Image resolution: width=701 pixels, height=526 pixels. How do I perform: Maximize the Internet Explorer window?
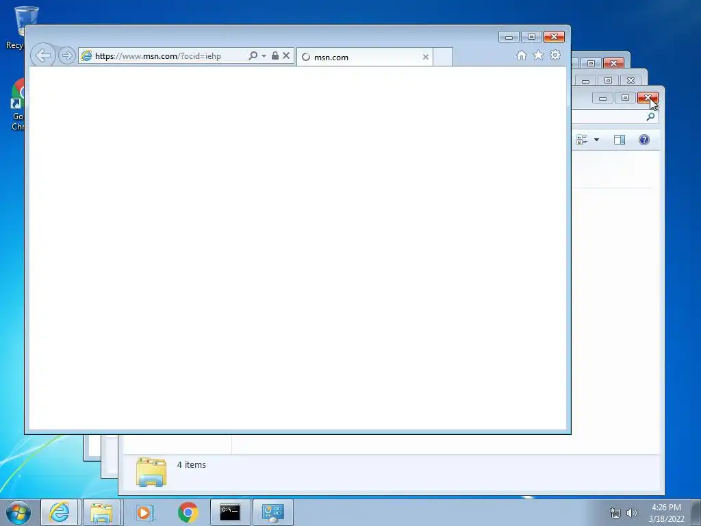point(531,37)
